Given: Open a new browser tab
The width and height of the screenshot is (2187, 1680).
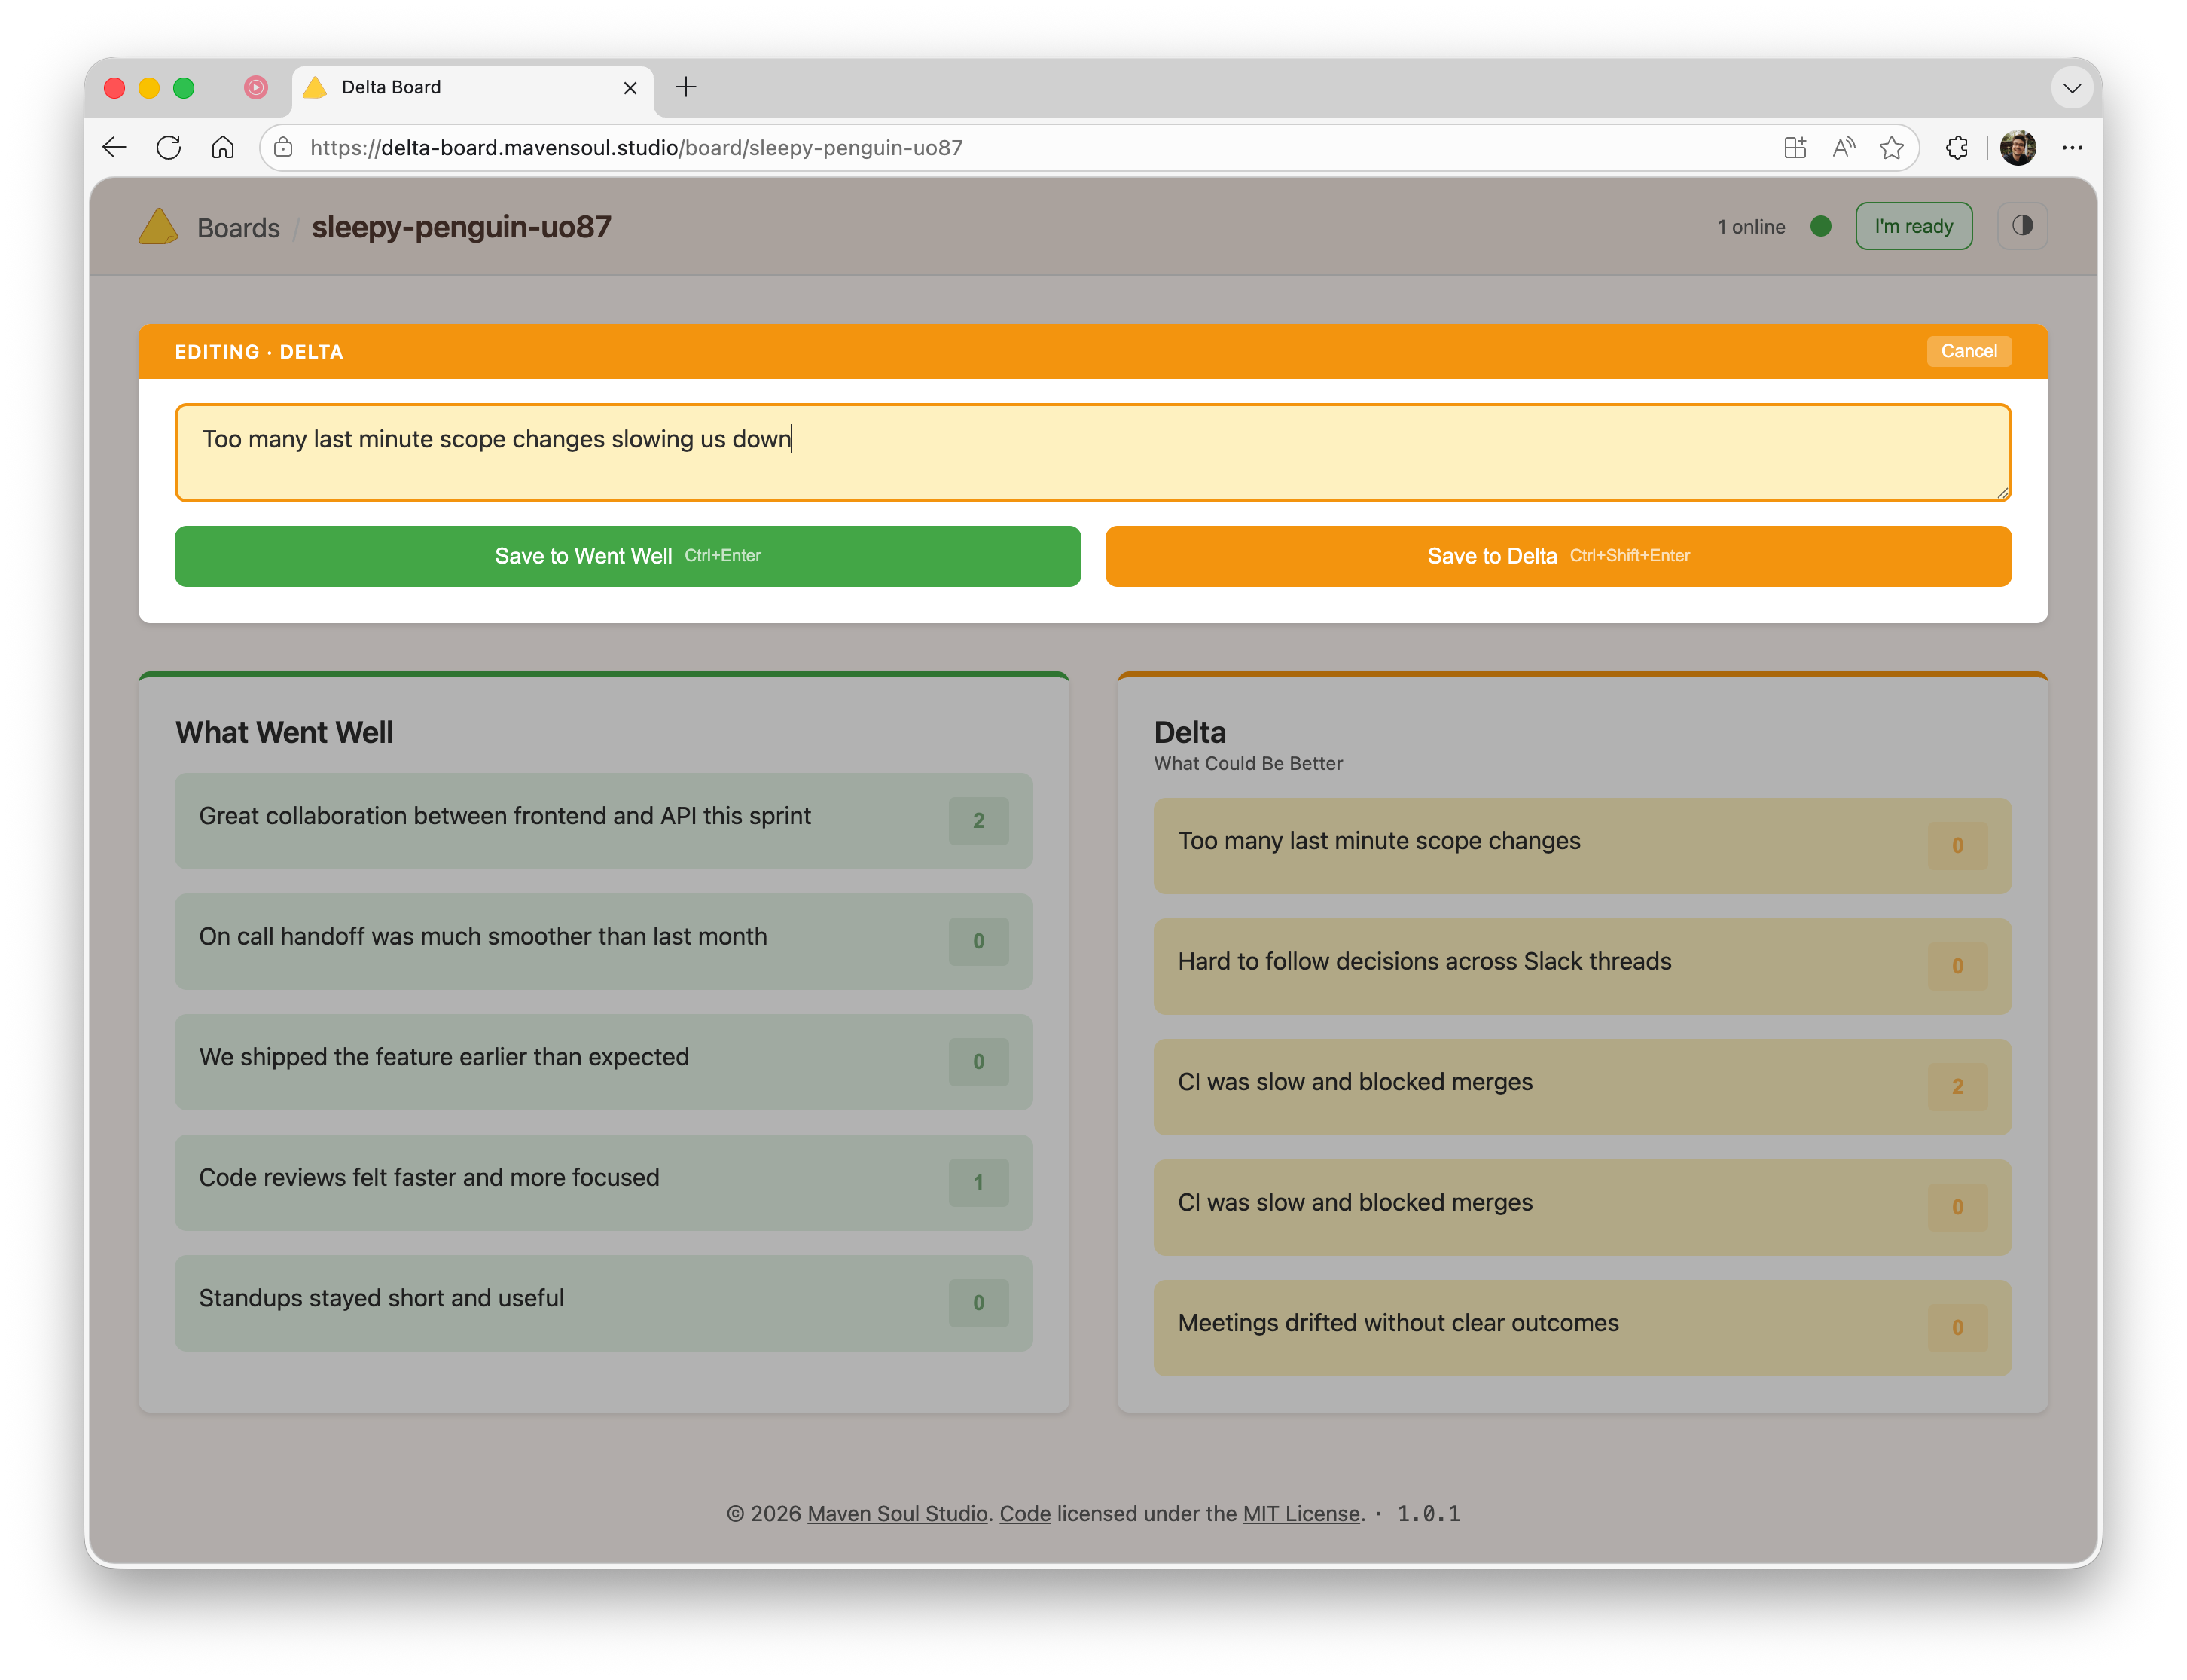Looking at the screenshot, I should tap(685, 88).
